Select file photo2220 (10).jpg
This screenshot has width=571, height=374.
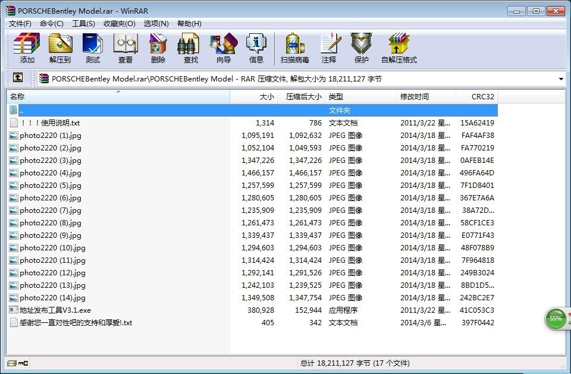coord(52,247)
